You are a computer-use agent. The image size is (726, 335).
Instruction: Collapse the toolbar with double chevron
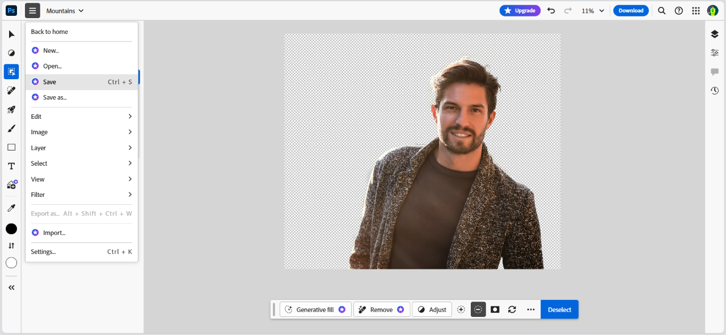point(11,287)
